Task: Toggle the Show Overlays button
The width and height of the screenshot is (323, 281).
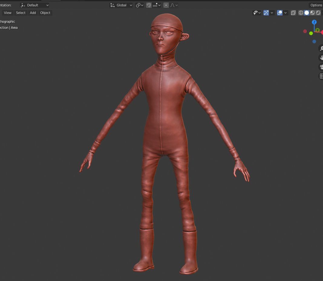Action: coord(280,13)
